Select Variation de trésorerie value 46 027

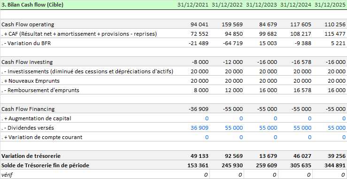(302, 156)
